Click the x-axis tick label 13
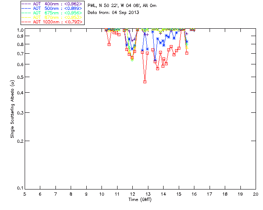This screenshot has height=210, width=263. (x=148, y=194)
